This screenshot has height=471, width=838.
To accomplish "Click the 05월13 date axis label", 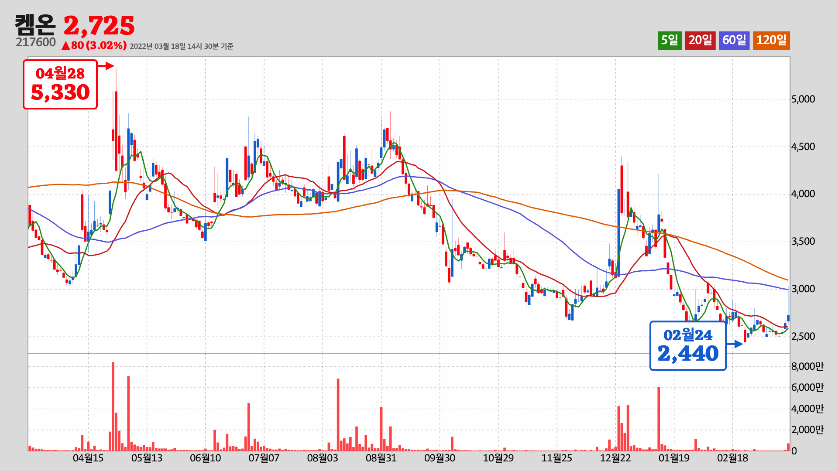I will click(x=147, y=458).
